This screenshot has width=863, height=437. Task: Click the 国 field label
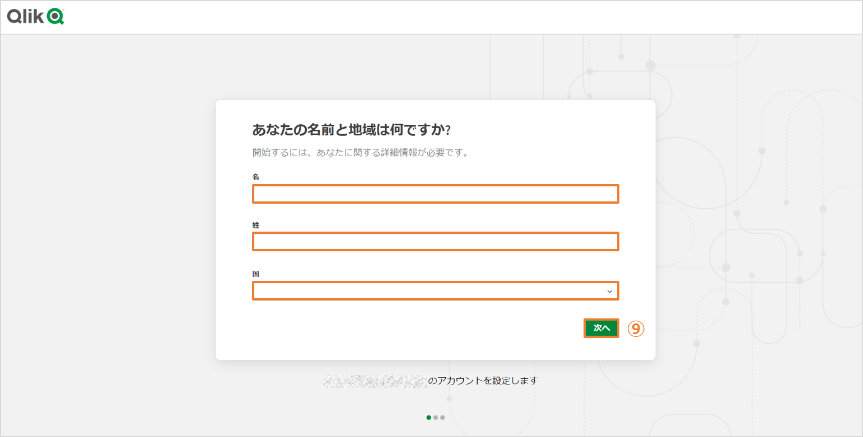click(x=256, y=274)
